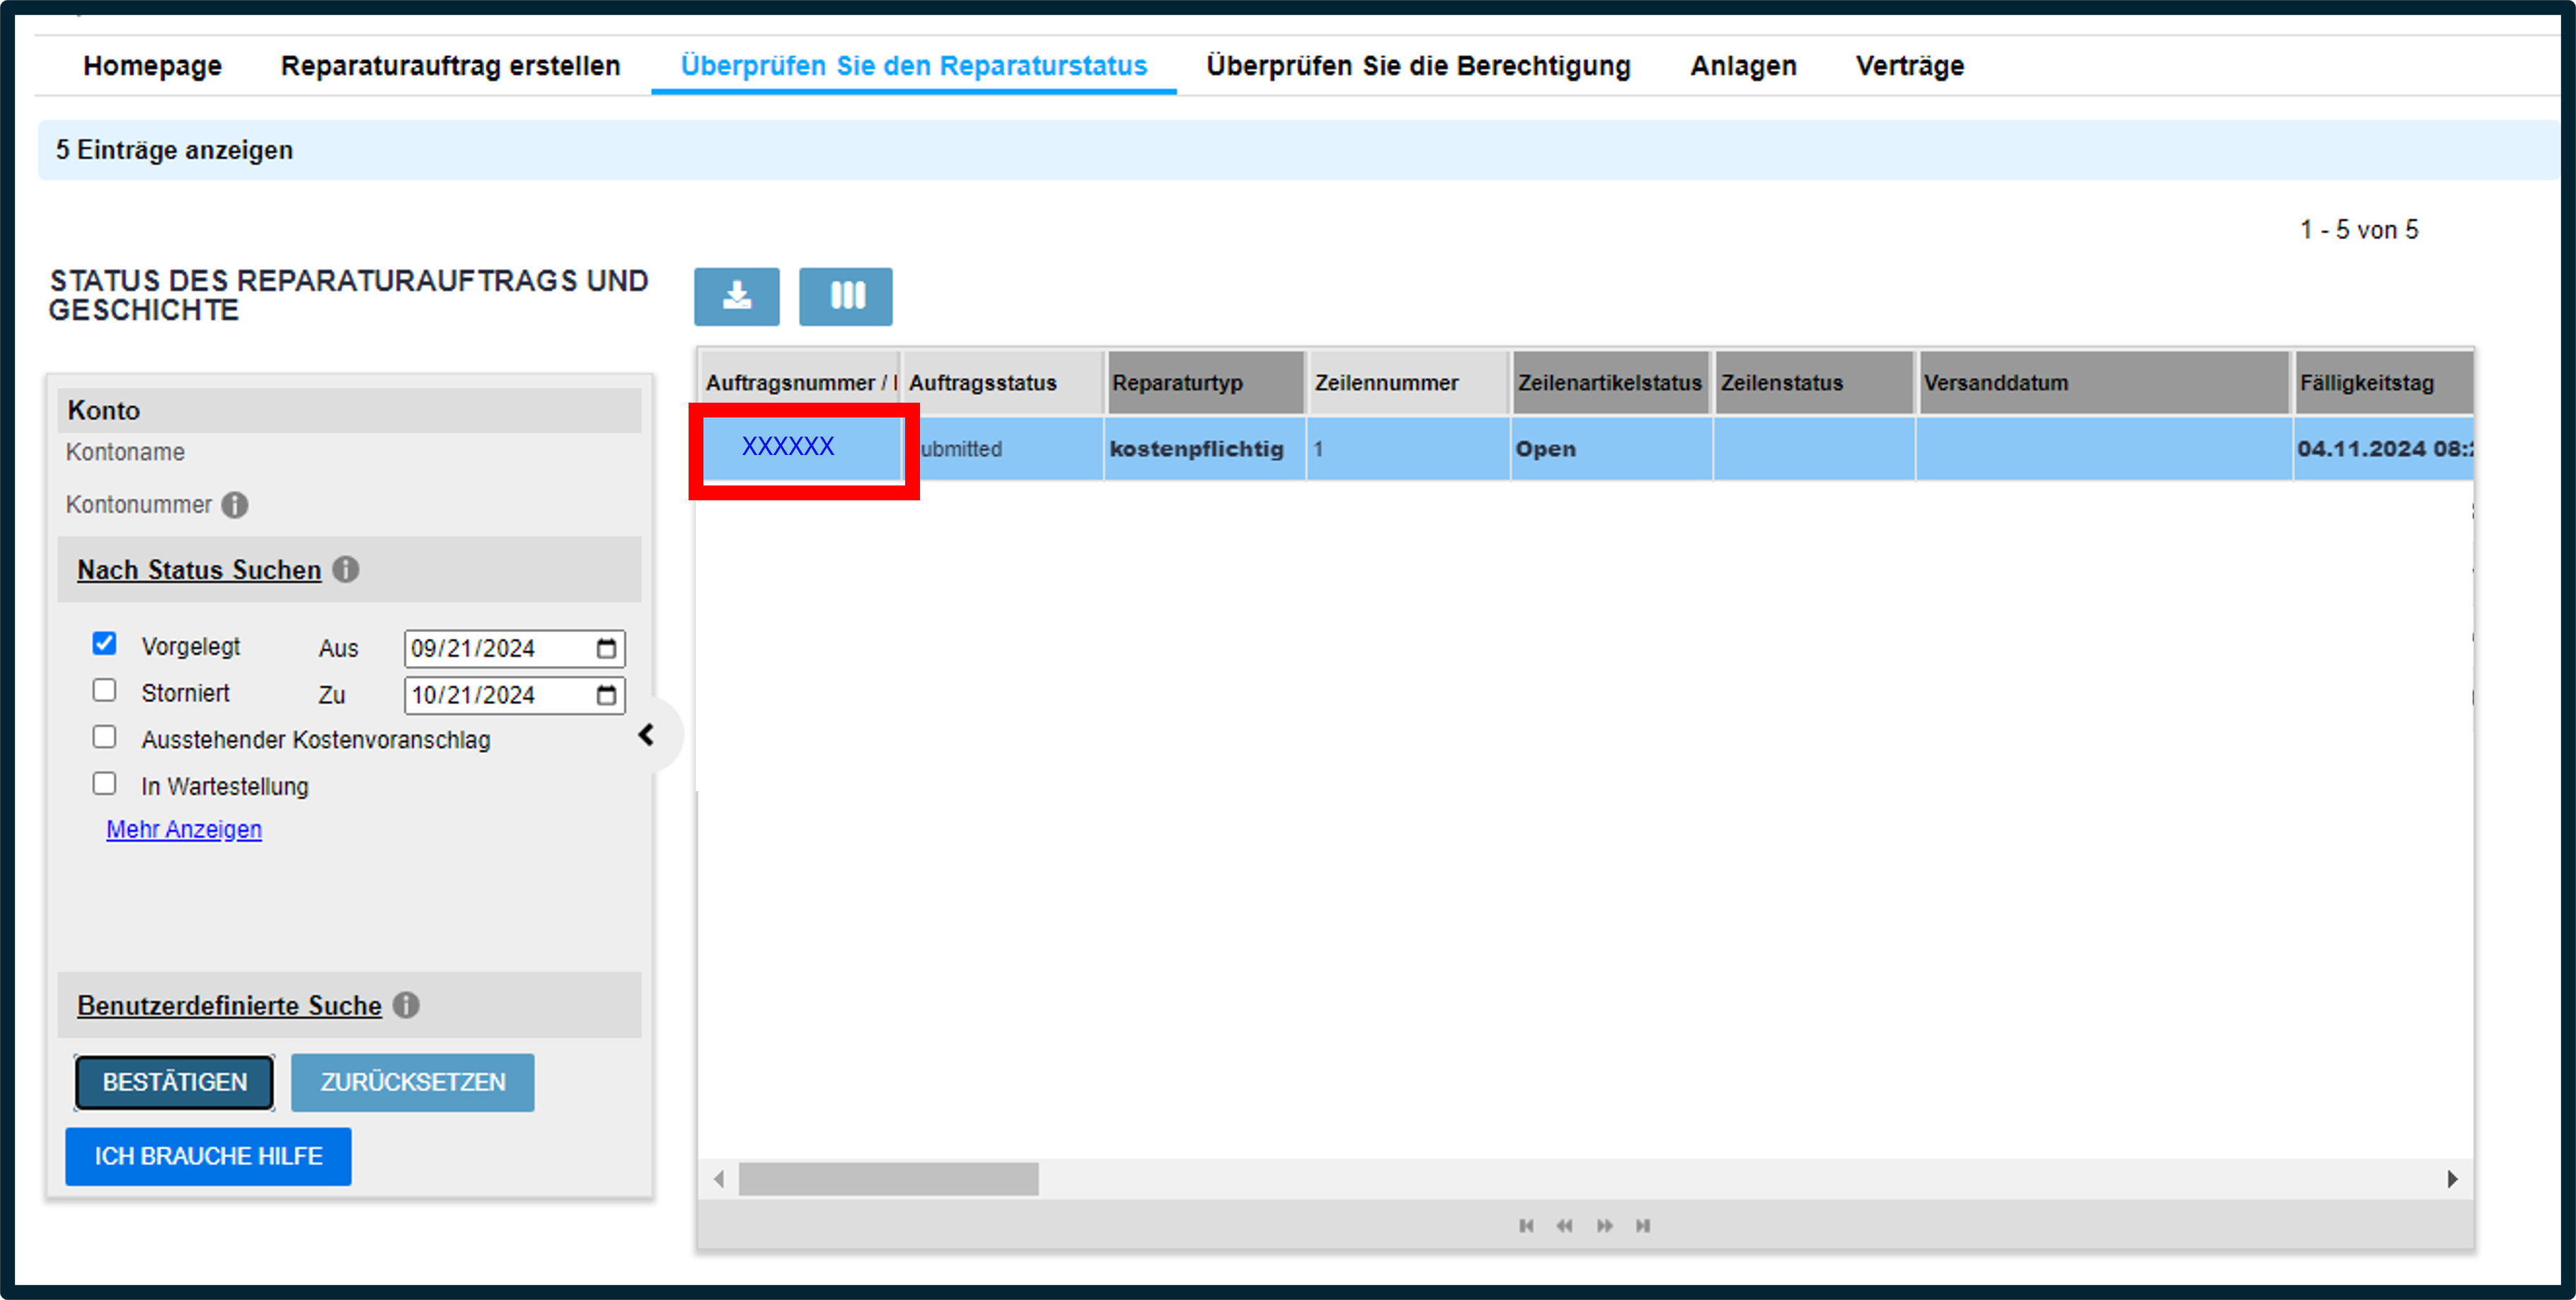Viewport: 2576px width, 1300px height.
Task: Click info icon next to Kontonummer
Action: 235,505
